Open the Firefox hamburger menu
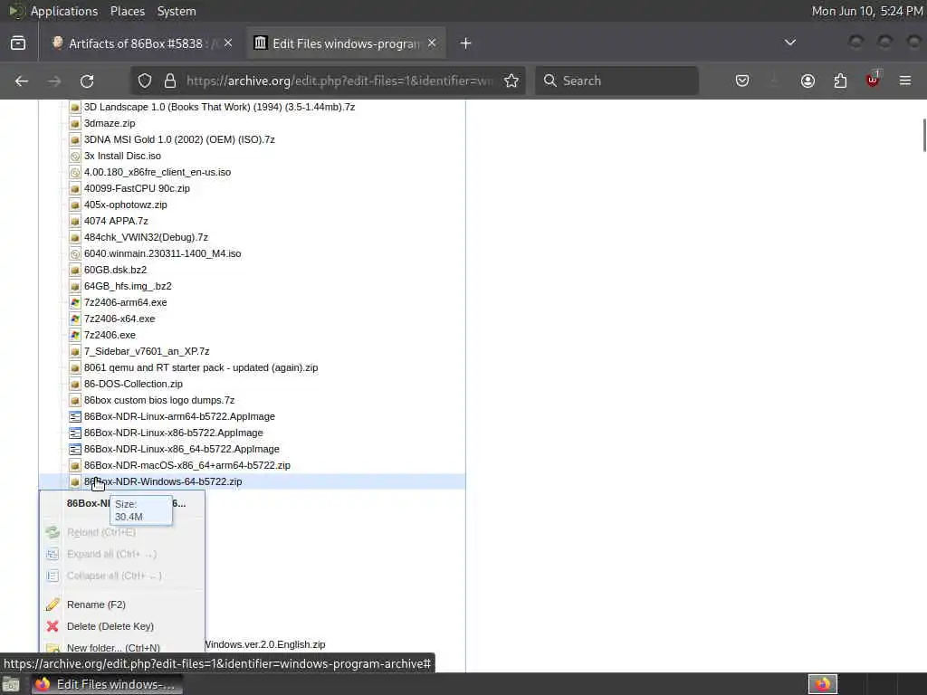 pyautogui.click(x=905, y=81)
